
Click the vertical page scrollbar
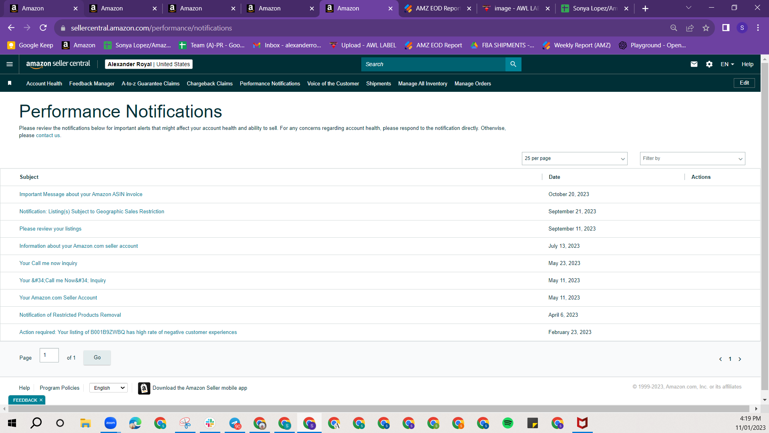point(765,226)
